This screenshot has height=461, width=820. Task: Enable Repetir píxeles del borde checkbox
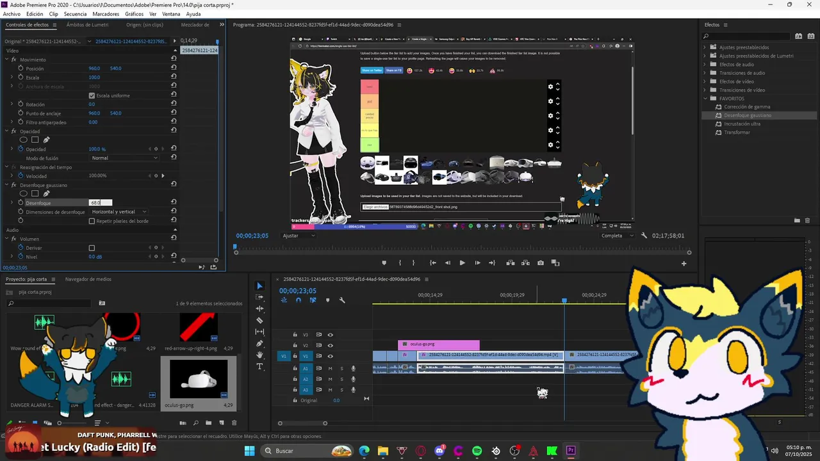pyautogui.click(x=92, y=221)
